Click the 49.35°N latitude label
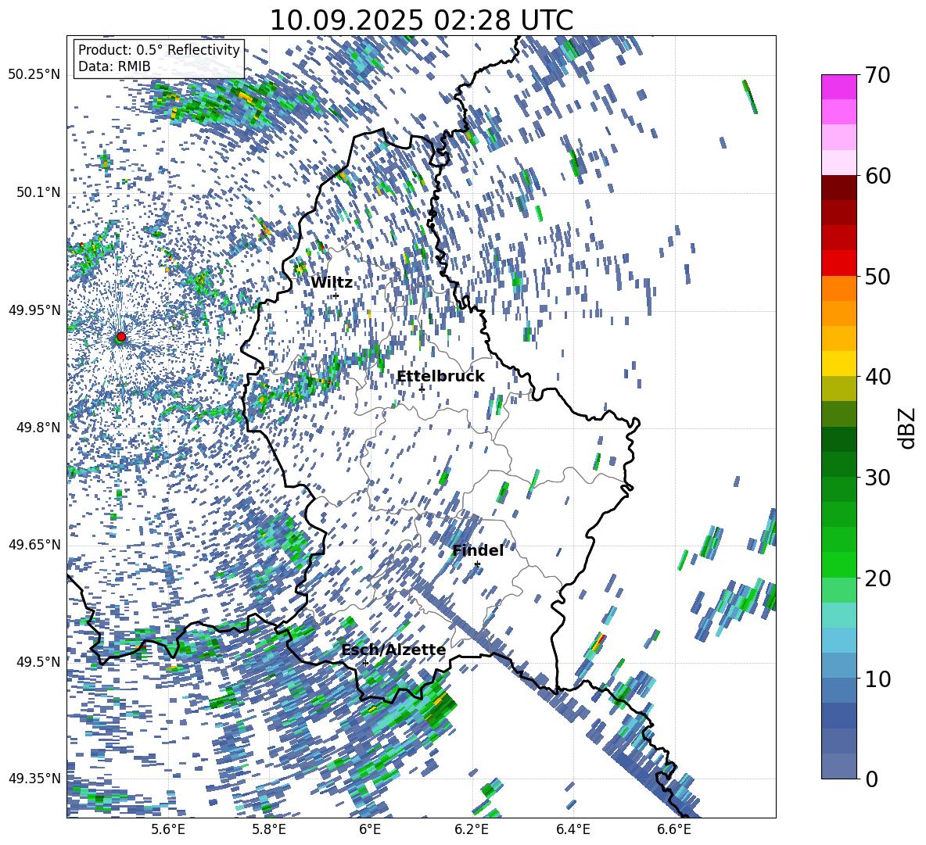This screenshot has width=926, height=845. pyautogui.click(x=34, y=779)
